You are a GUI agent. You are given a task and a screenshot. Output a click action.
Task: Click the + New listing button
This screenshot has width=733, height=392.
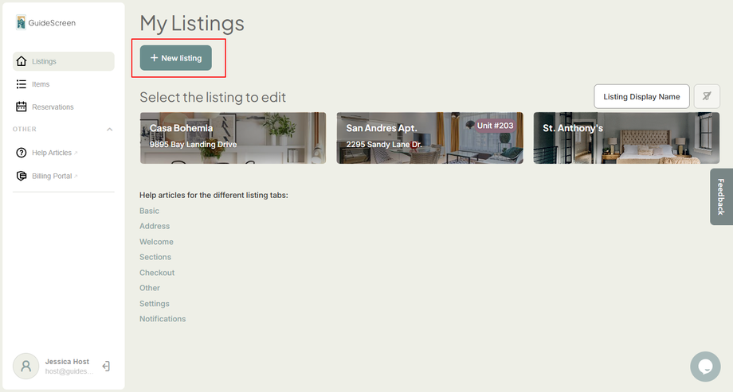[x=176, y=58]
